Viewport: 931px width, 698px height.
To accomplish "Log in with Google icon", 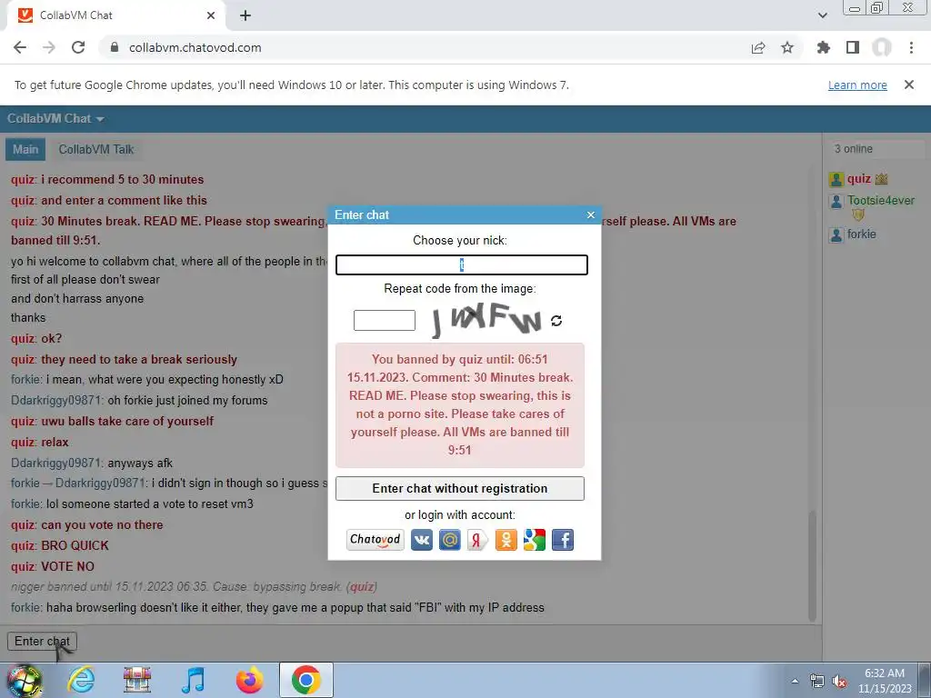I will coord(535,540).
